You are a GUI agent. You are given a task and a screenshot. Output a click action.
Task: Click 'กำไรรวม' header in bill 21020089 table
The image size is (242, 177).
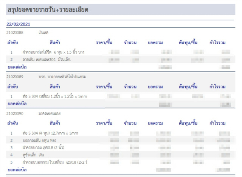pos(217,87)
